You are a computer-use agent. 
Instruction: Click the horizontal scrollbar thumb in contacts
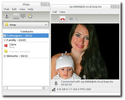(x=25, y=88)
